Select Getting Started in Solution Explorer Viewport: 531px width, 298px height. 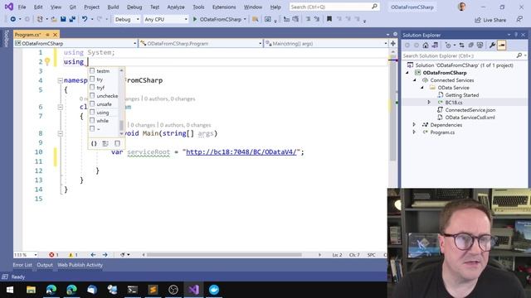point(461,95)
